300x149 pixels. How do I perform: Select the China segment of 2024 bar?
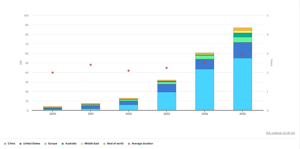205,90
